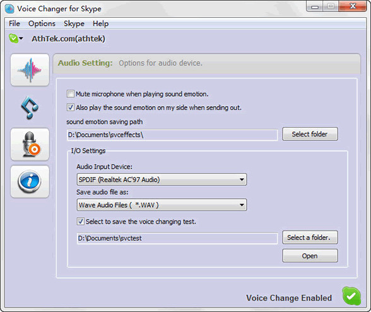
Task: Minimize the Voice Changer window
Action: pos(314,6)
